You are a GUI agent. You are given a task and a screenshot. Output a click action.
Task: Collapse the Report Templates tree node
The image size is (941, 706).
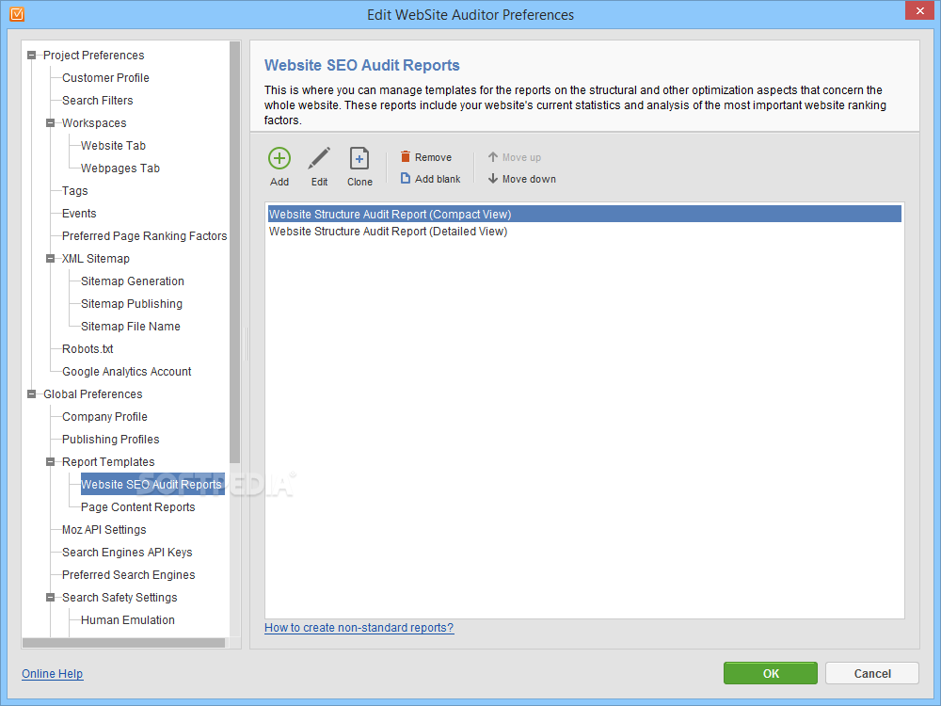coord(51,462)
